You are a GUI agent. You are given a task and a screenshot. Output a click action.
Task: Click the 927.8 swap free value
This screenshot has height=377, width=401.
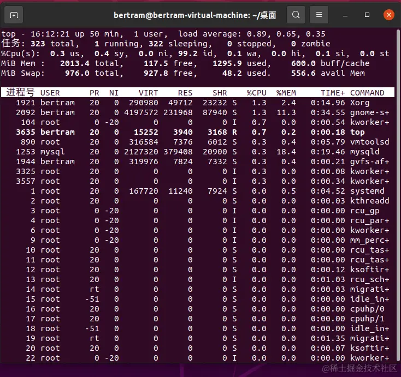[156, 73]
